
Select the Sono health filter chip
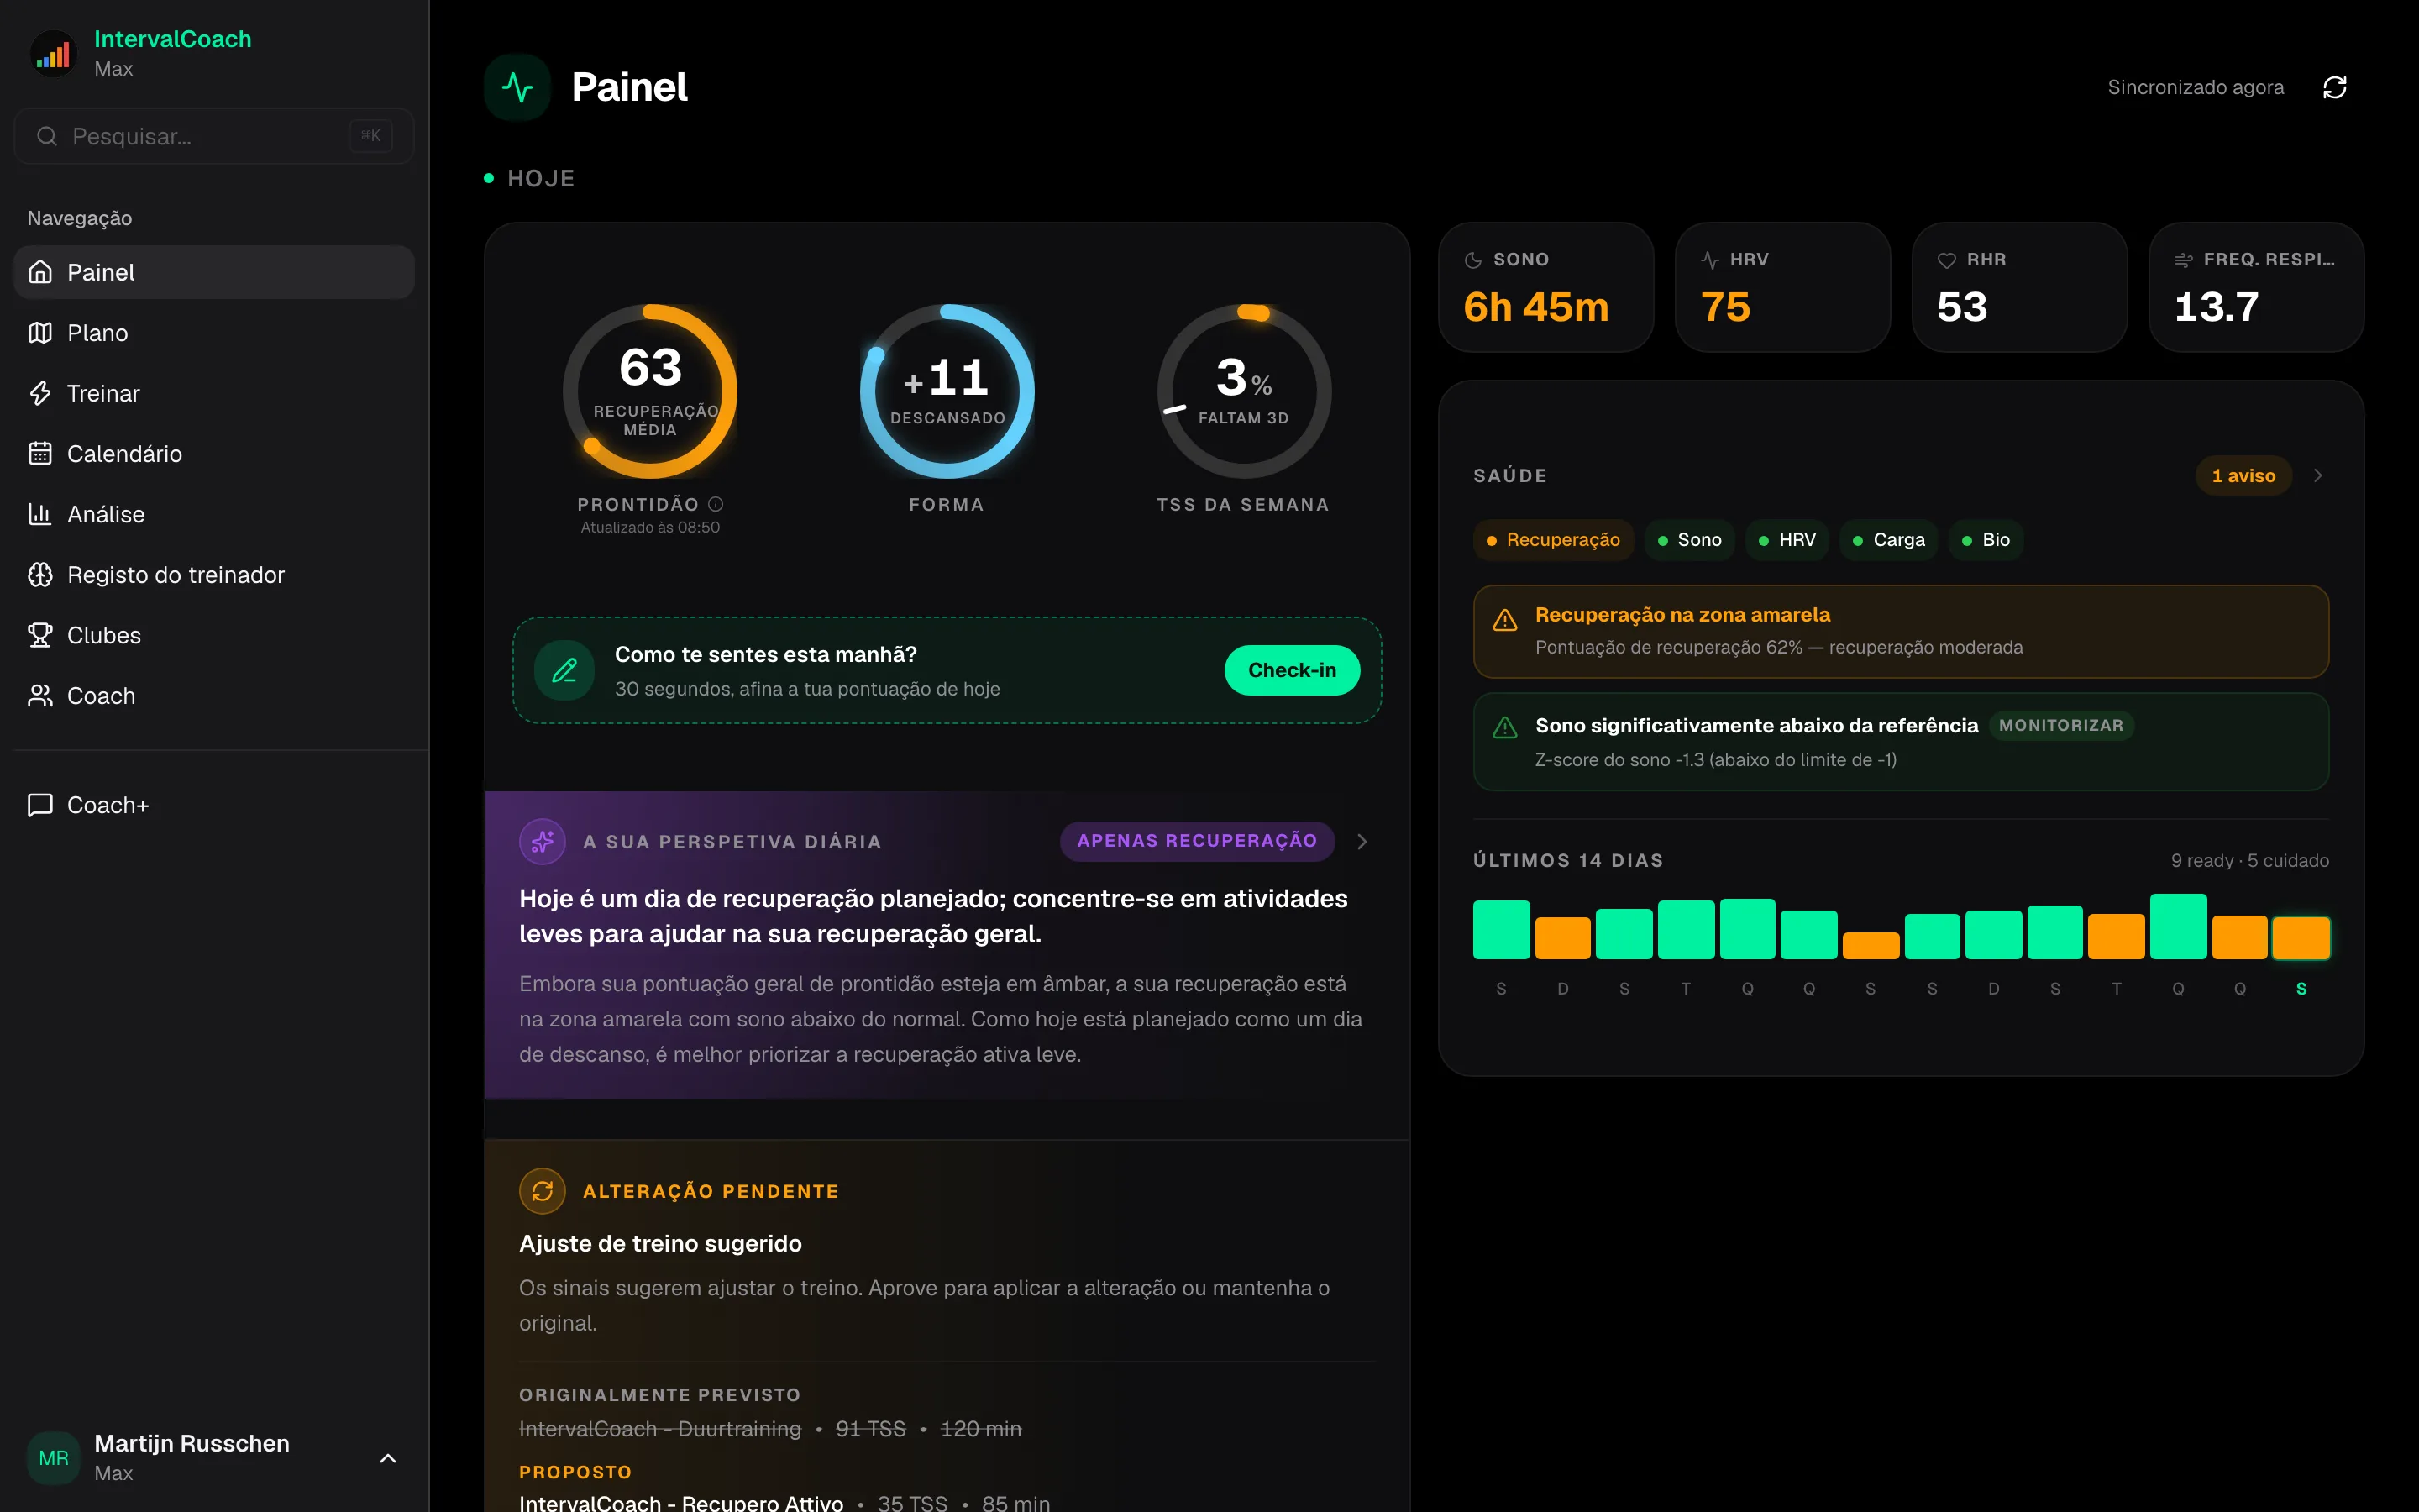click(1689, 540)
